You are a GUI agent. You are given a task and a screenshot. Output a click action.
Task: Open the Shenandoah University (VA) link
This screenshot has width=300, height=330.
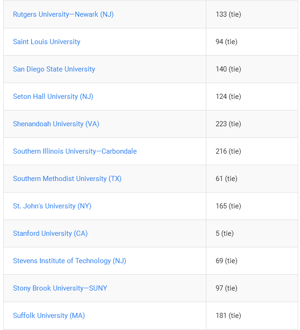(x=56, y=124)
